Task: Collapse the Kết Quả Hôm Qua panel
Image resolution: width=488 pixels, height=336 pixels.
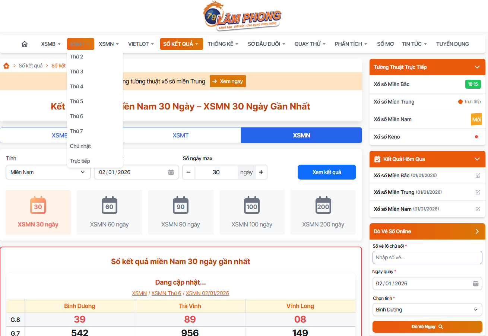Action: 477,159
